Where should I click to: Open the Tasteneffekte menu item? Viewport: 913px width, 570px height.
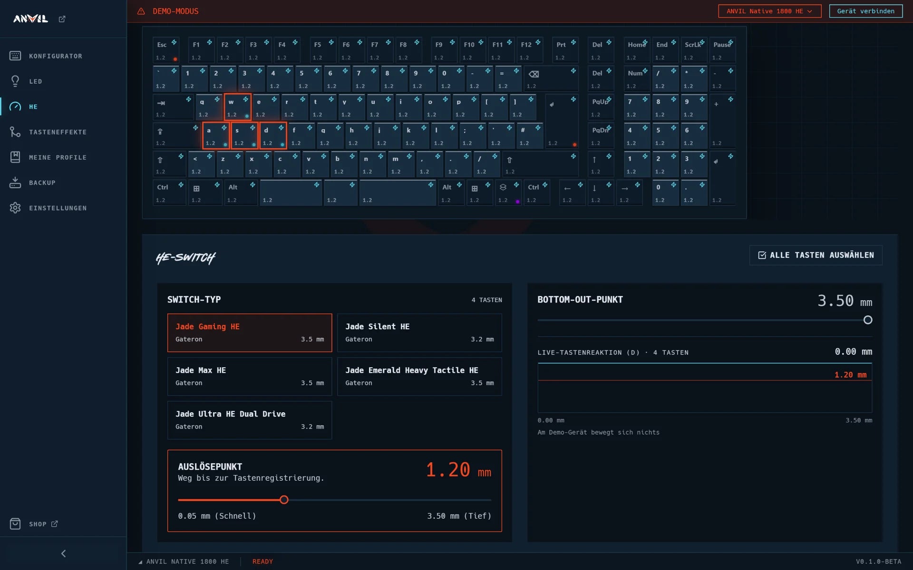point(63,132)
